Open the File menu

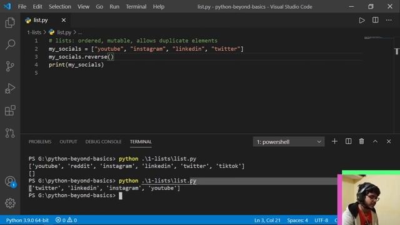[22, 7]
